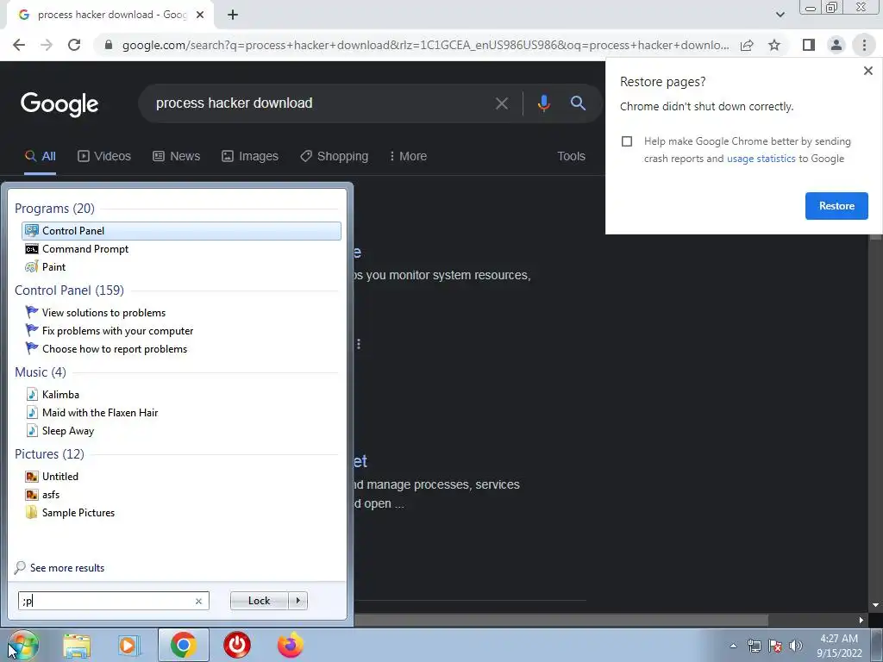Launch Command Prompt from Start menu
883x662 pixels.
(x=181, y=249)
